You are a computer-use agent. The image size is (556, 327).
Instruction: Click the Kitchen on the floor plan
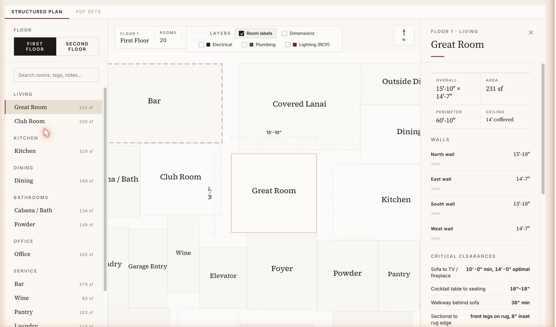pyautogui.click(x=377, y=202)
